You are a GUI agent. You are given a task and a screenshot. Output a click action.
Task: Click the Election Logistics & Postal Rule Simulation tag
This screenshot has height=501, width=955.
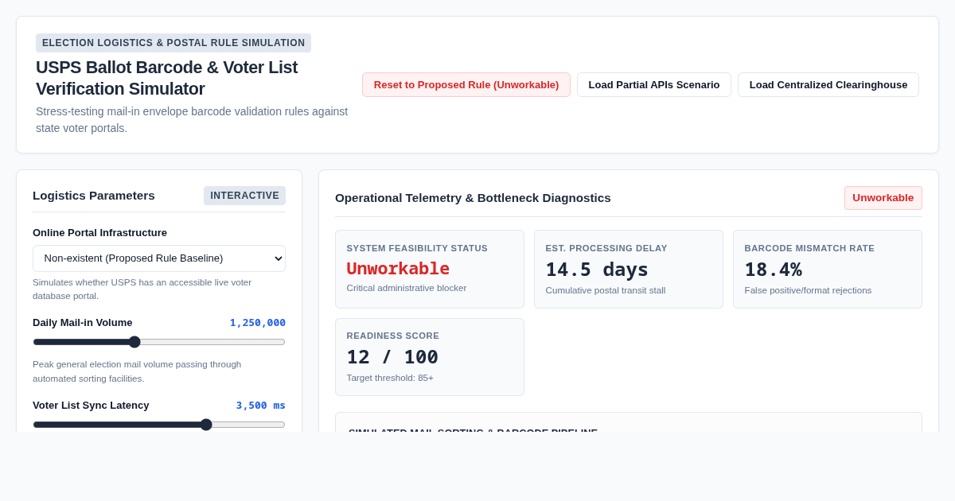coord(173,43)
